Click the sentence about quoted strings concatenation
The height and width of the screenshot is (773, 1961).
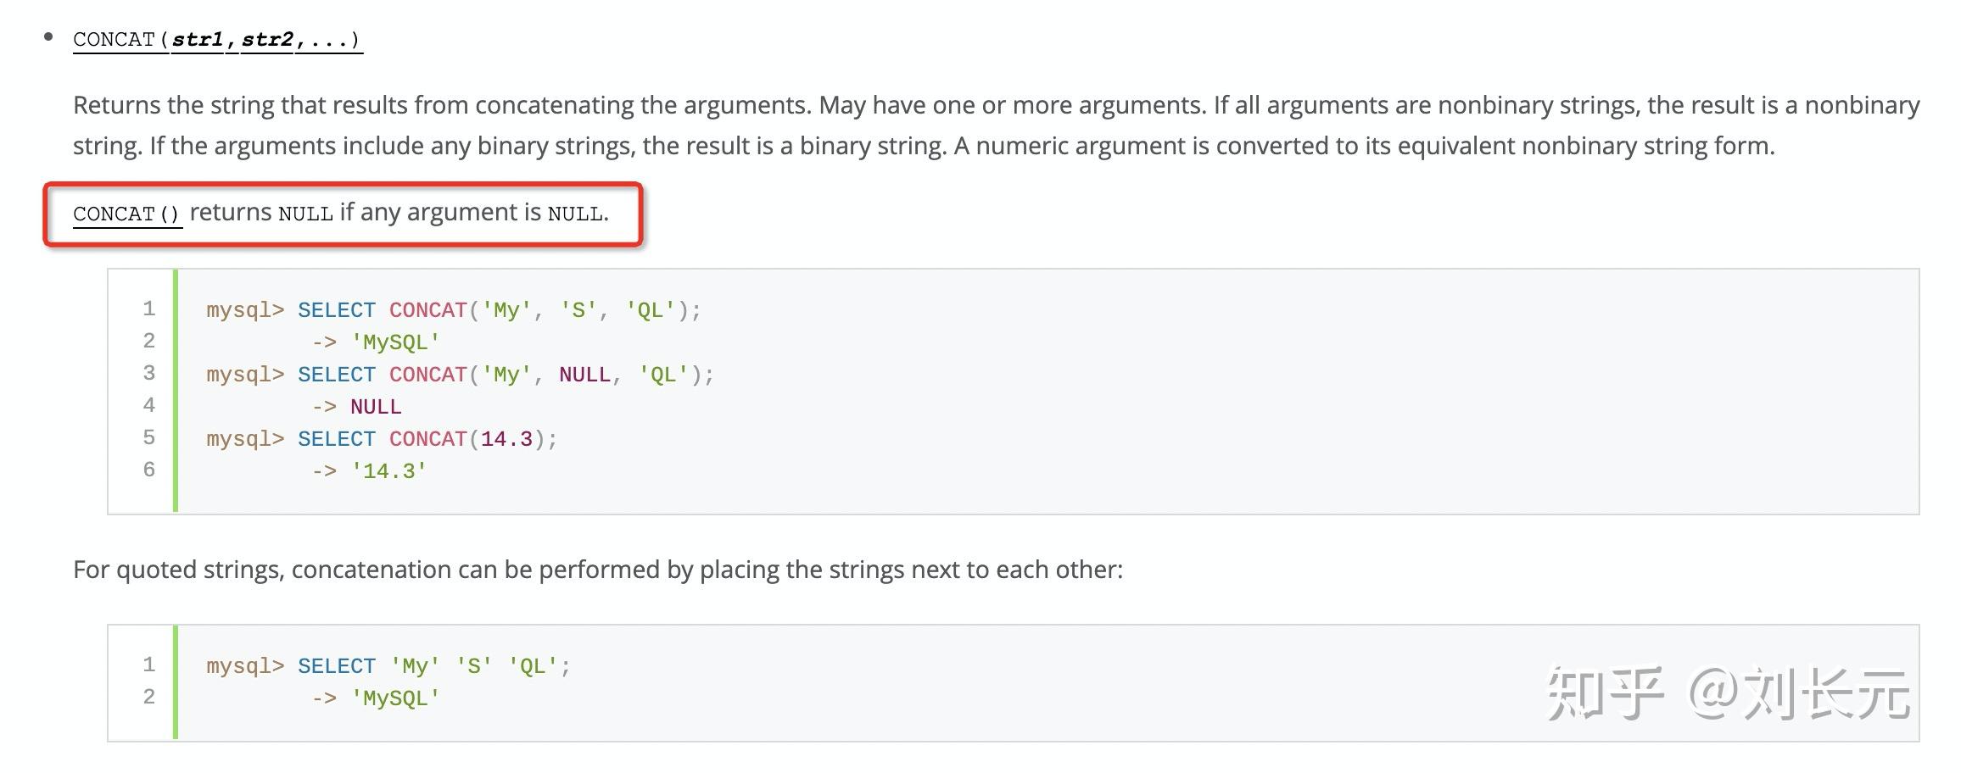(598, 570)
